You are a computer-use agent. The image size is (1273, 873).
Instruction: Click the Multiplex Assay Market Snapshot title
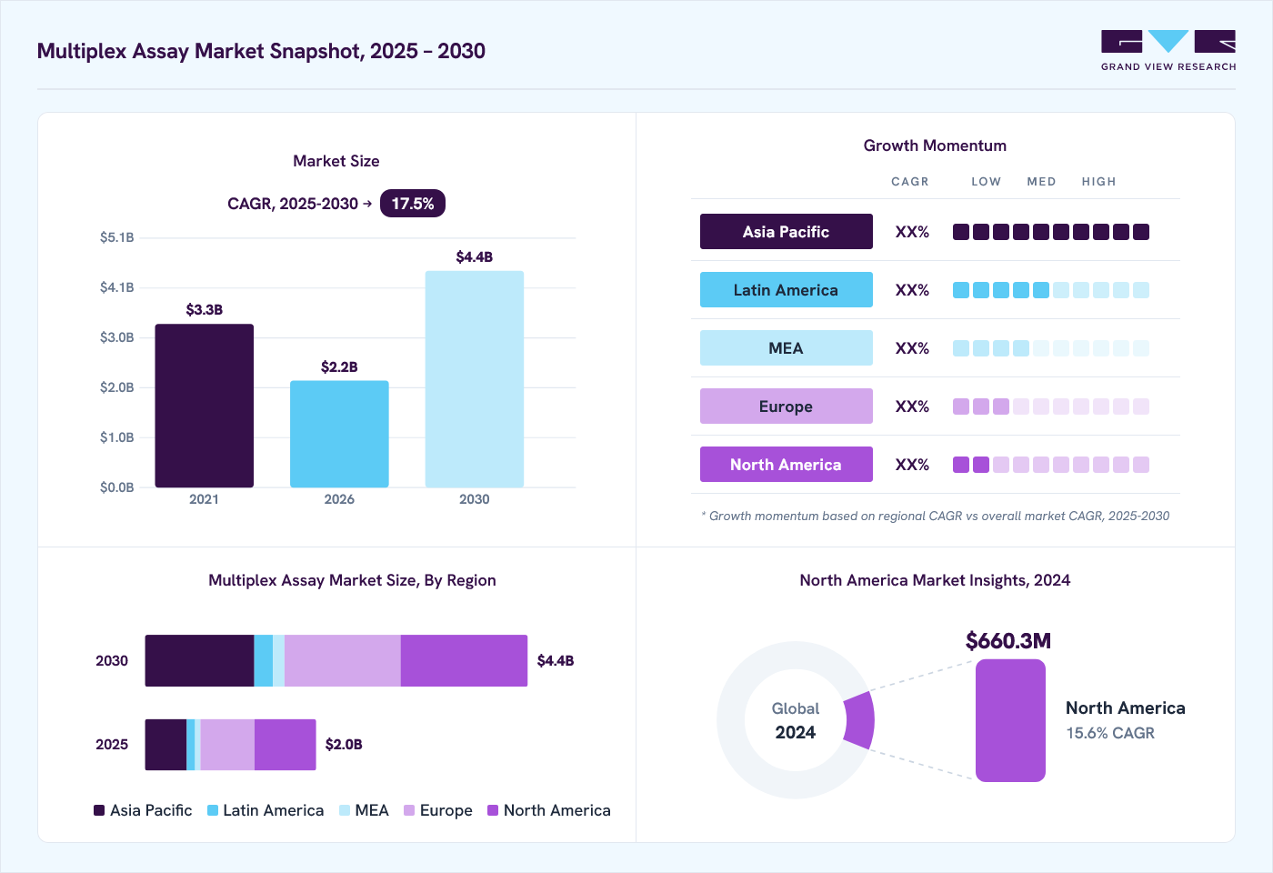point(261,51)
